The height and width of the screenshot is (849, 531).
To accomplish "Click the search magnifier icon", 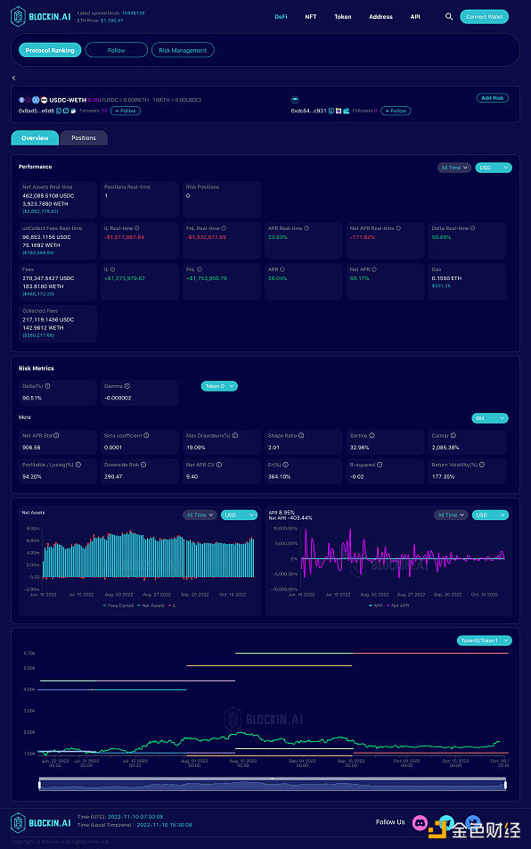I will [x=449, y=17].
